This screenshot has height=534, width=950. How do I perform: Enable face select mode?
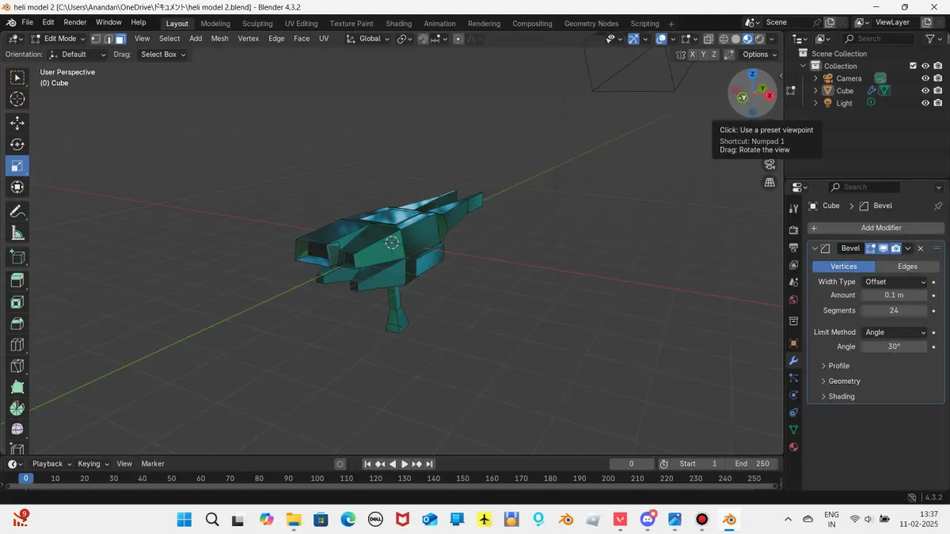120,39
